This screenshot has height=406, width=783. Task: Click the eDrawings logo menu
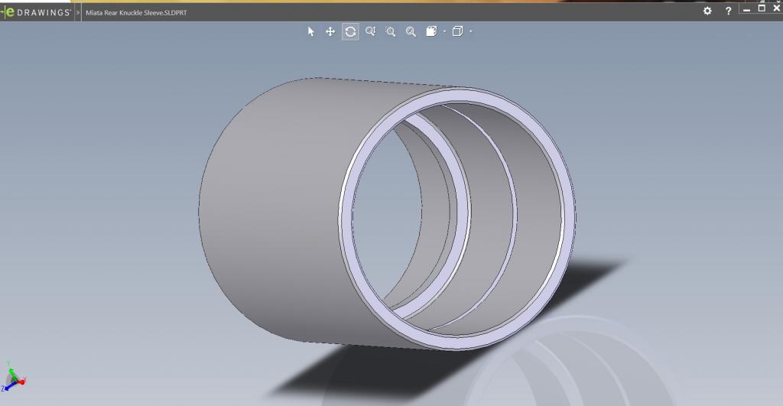(x=37, y=12)
